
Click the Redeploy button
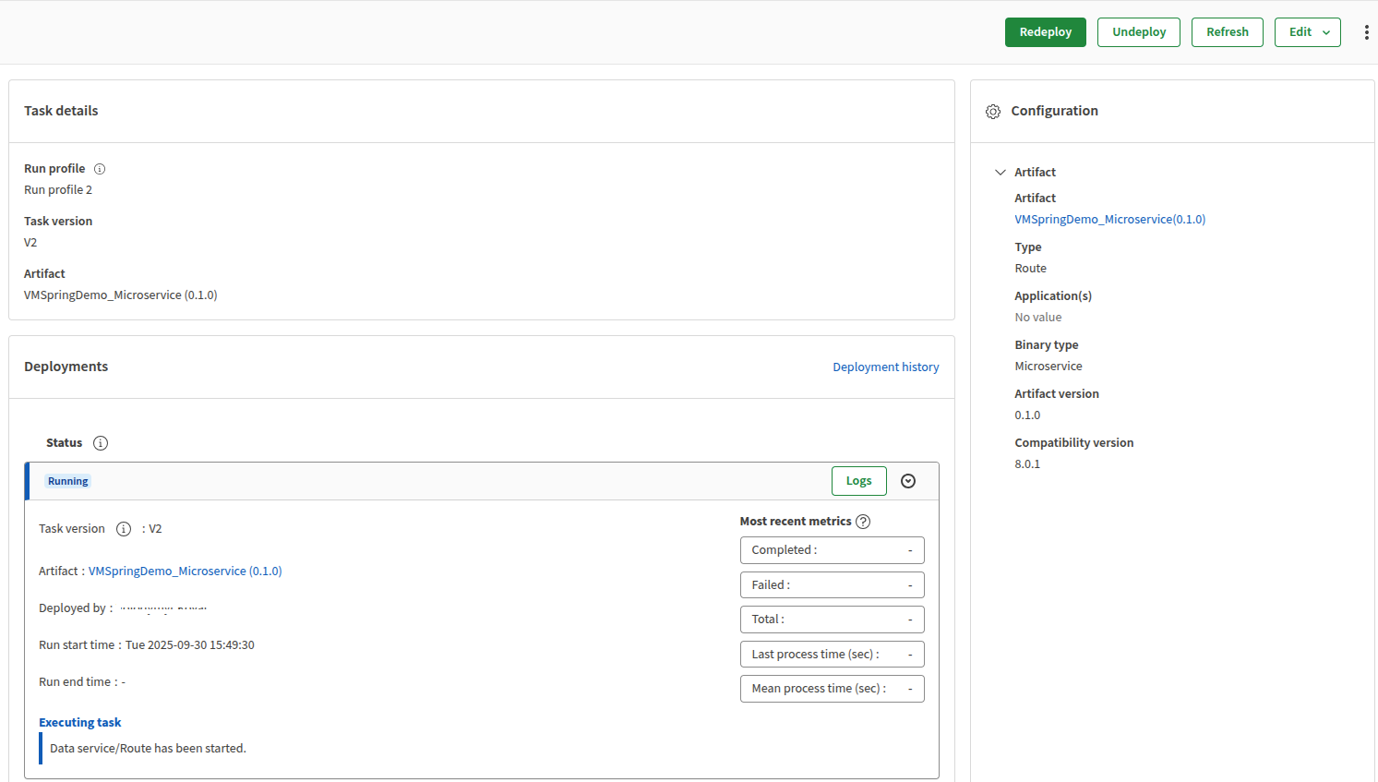1045,32
